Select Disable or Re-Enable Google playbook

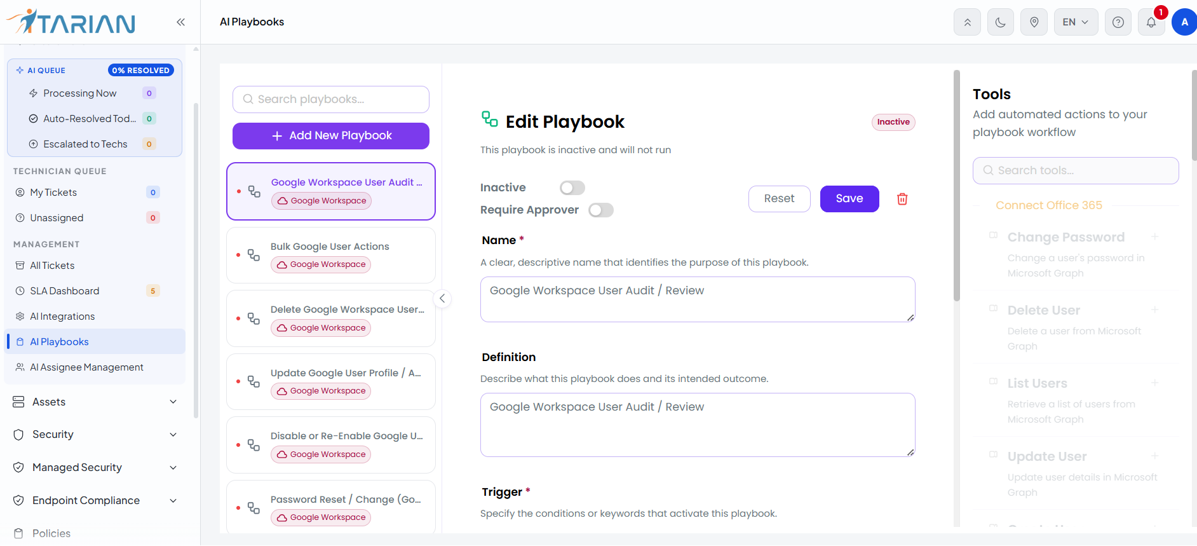tap(331, 445)
